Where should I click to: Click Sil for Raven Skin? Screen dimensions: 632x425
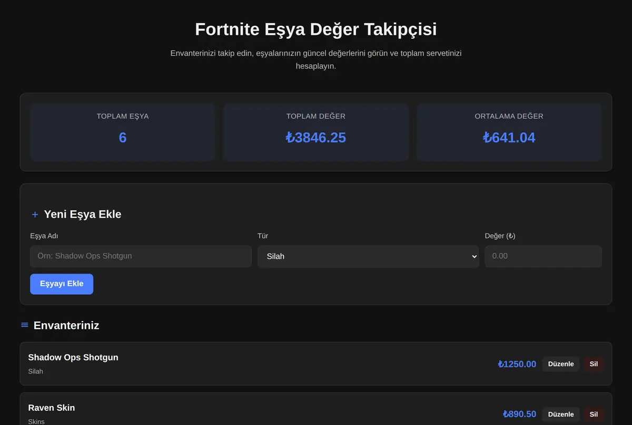tap(594, 414)
